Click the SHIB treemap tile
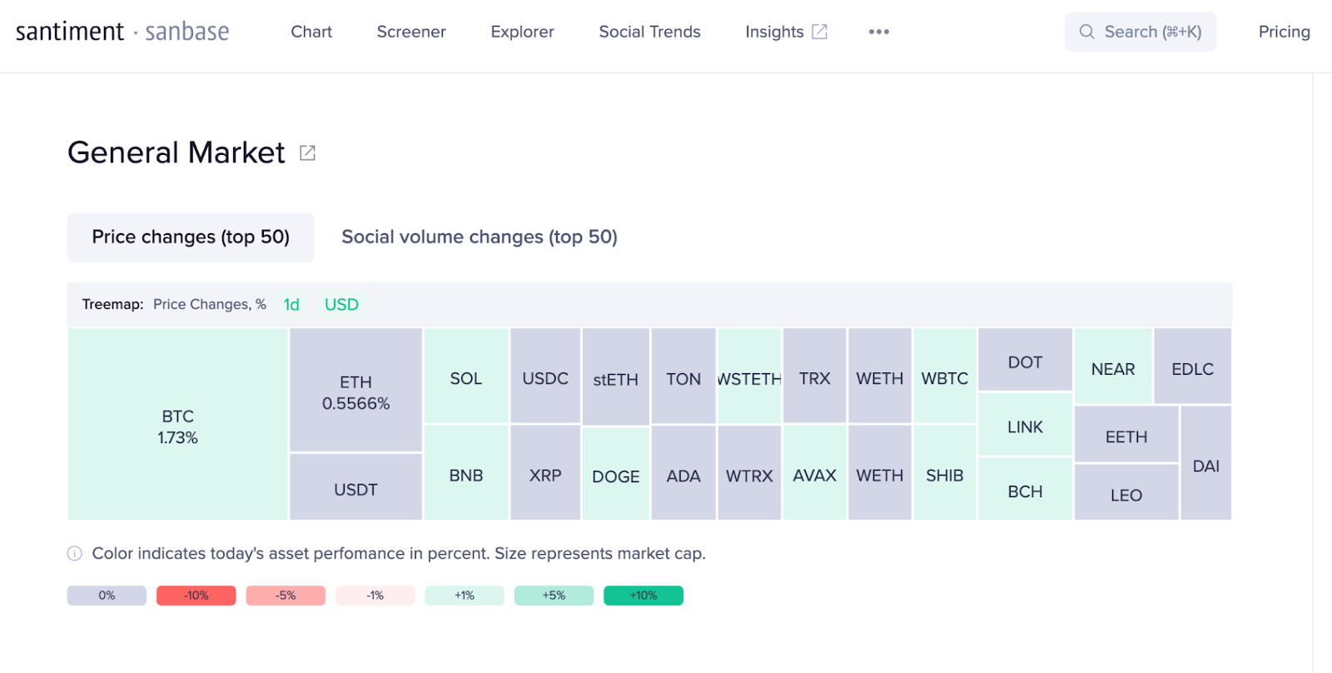 [x=945, y=473]
